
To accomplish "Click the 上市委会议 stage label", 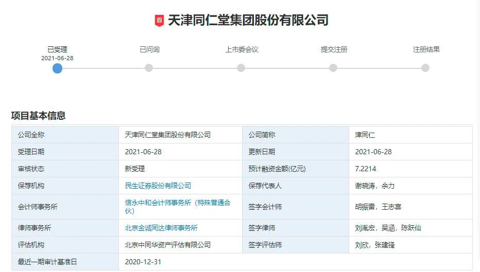I will tap(242, 49).
